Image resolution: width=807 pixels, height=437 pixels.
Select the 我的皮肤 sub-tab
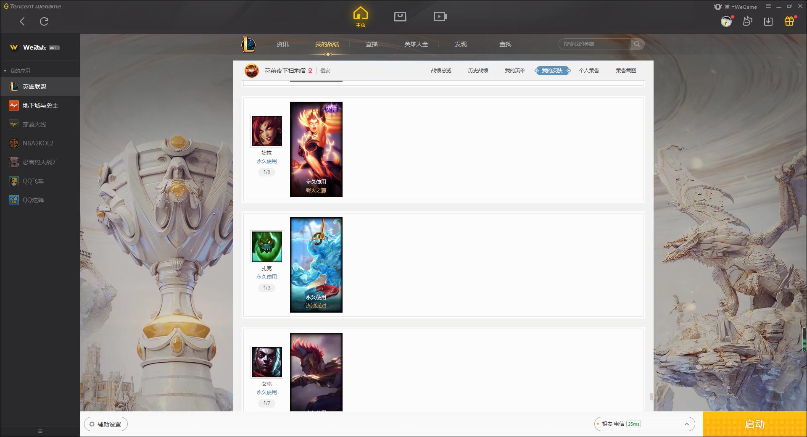pyautogui.click(x=552, y=71)
